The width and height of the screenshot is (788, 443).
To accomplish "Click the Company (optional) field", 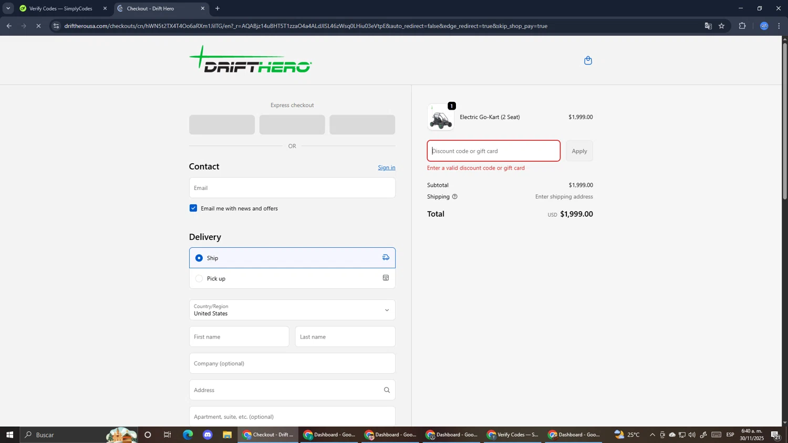I will point(292,363).
